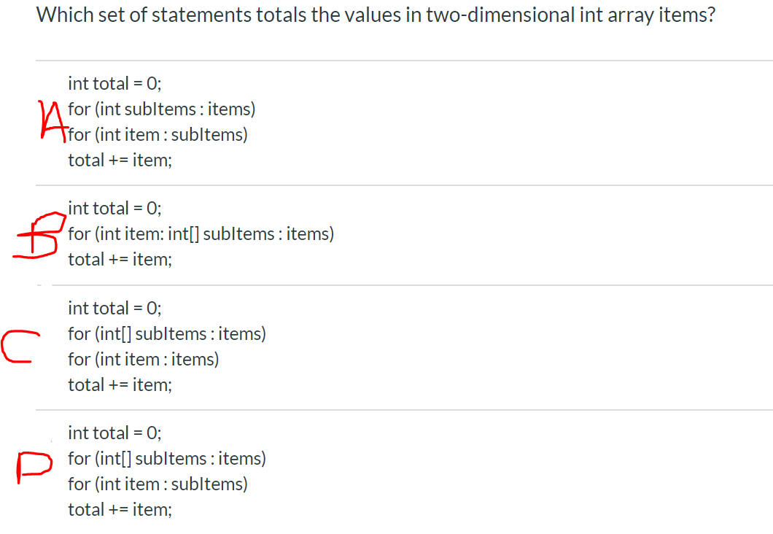Click "for (int[] subItems : items)" in option C
773x534 pixels.
coord(166,334)
